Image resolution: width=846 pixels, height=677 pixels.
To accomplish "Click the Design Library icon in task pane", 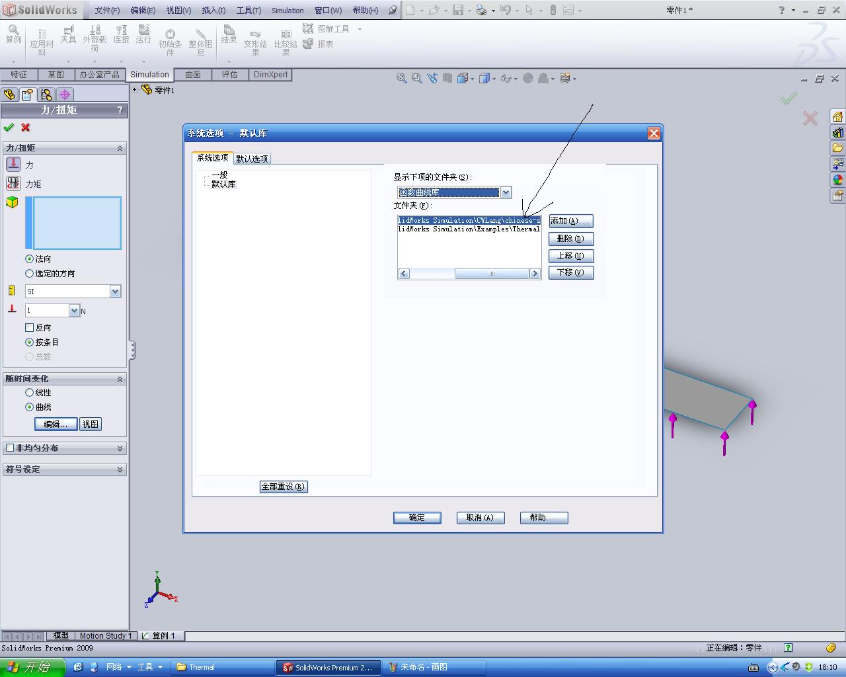I will 838,132.
